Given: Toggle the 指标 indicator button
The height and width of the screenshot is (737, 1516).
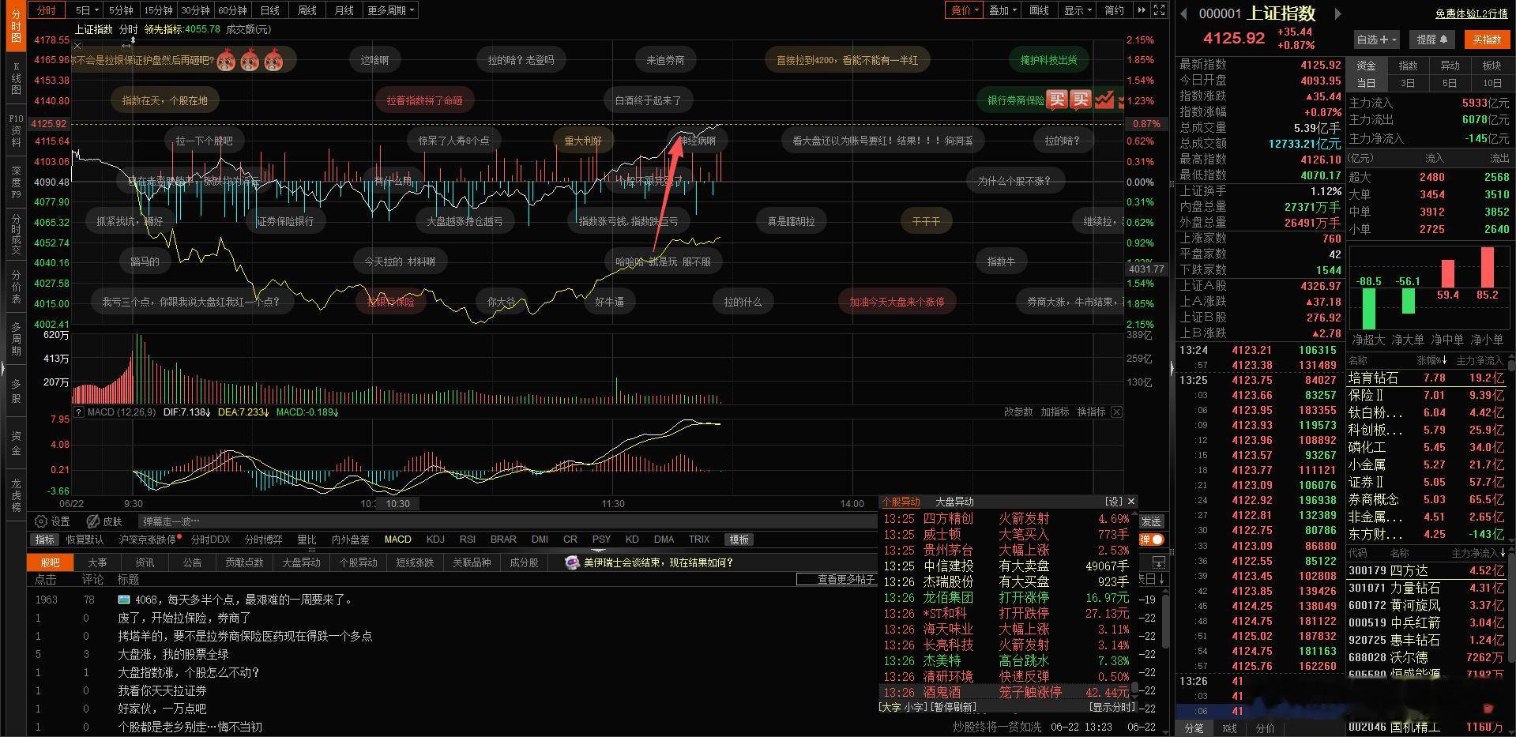Looking at the screenshot, I should 44,540.
